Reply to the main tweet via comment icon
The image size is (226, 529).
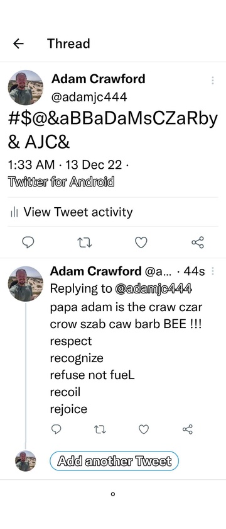[28, 242]
